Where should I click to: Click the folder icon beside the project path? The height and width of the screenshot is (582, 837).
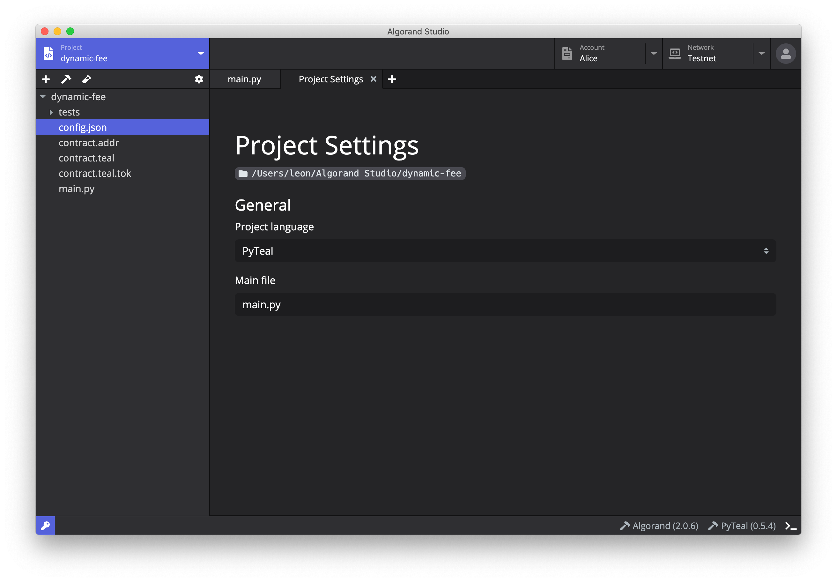[242, 174]
